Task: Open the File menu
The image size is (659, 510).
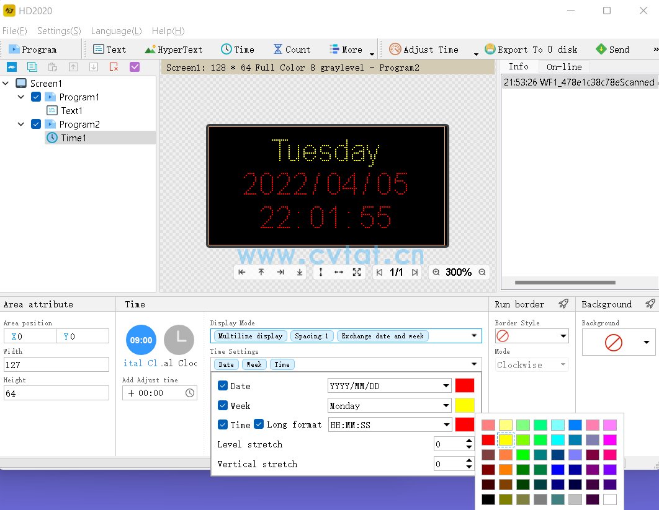Action: tap(14, 30)
